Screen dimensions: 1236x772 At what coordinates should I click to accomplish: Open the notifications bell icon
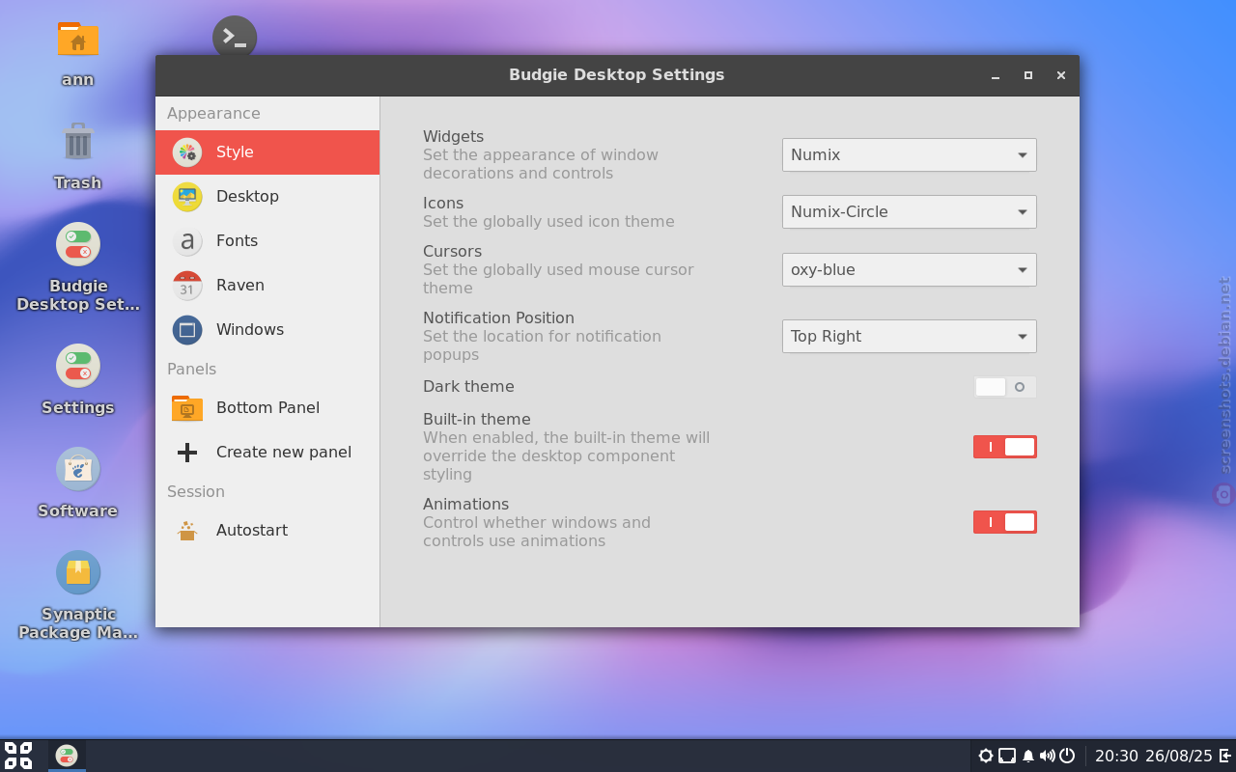(1028, 756)
